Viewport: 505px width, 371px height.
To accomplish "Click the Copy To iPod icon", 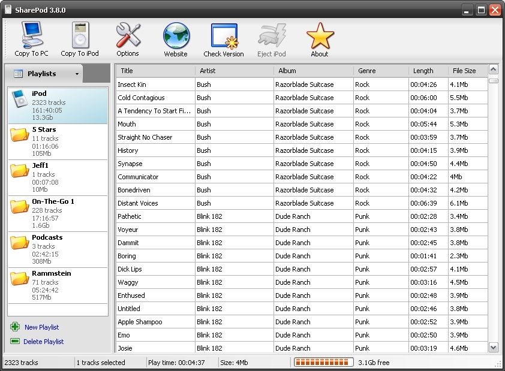I will coord(80,35).
